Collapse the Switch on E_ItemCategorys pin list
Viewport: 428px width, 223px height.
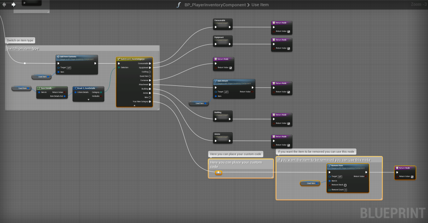pos(134,105)
